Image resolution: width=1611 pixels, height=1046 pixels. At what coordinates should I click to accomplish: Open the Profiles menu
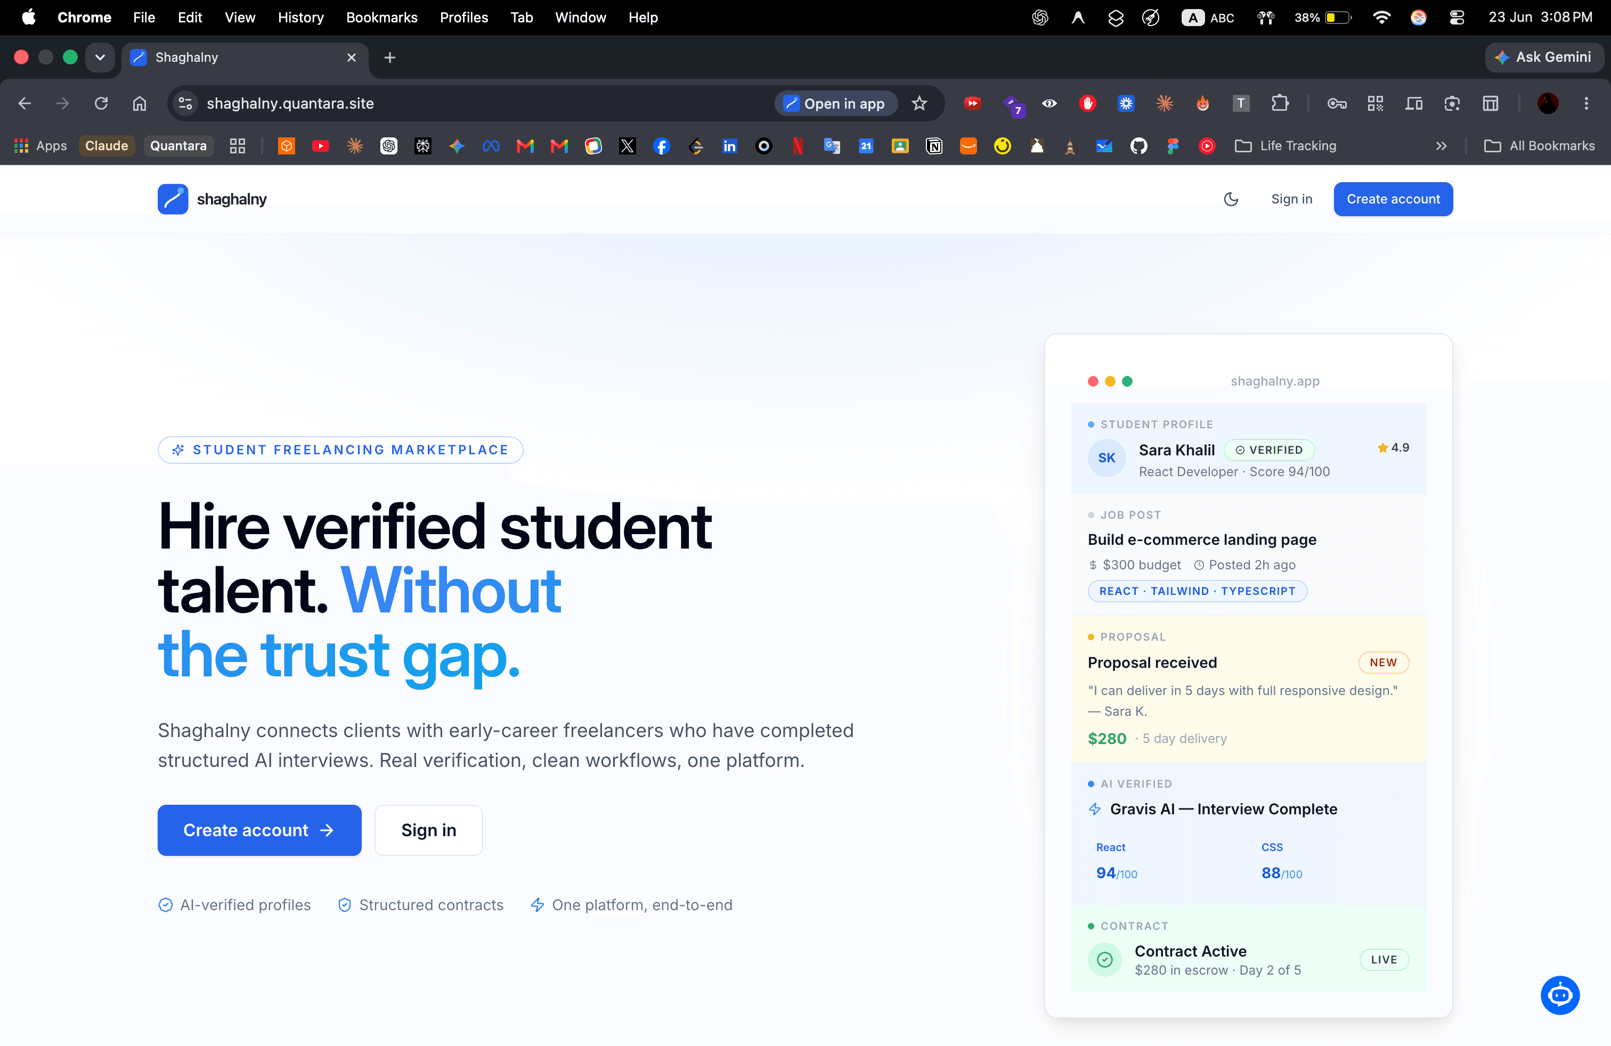point(463,18)
